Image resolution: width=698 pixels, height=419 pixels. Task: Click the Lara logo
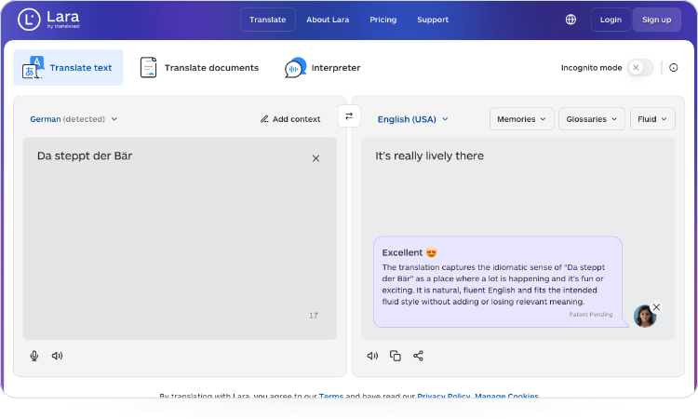[48, 20]
